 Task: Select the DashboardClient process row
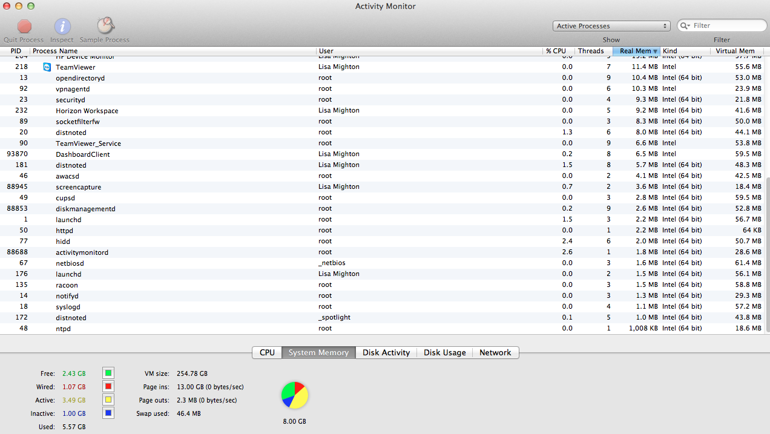tap(382, 154)
